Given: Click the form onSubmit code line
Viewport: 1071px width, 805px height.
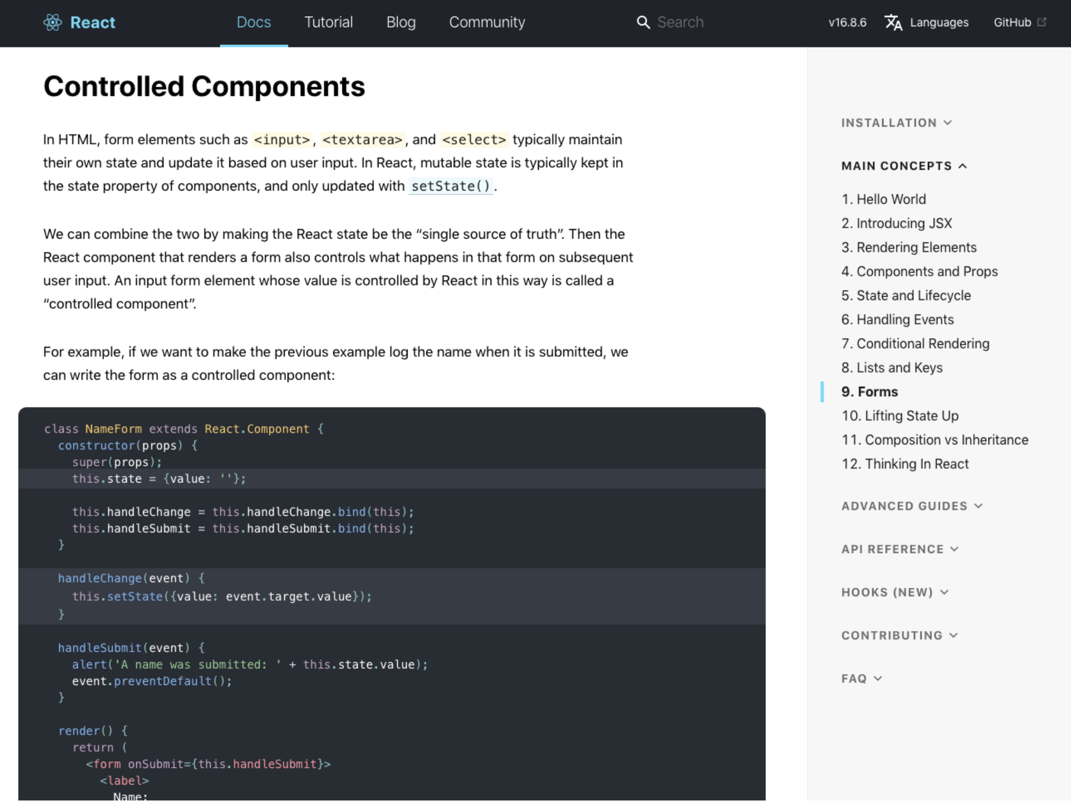Looking at the screenshot, I should (x=208, y=765).
